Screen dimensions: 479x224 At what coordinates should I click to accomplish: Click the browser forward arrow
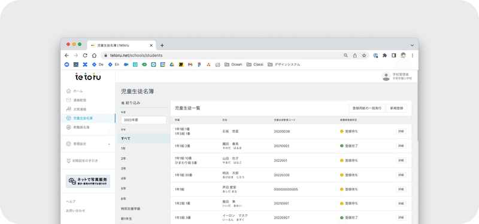[x=76, y=56]
